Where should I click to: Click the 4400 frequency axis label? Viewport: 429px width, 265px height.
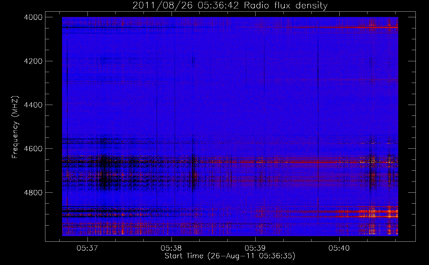tap(33, 105)
